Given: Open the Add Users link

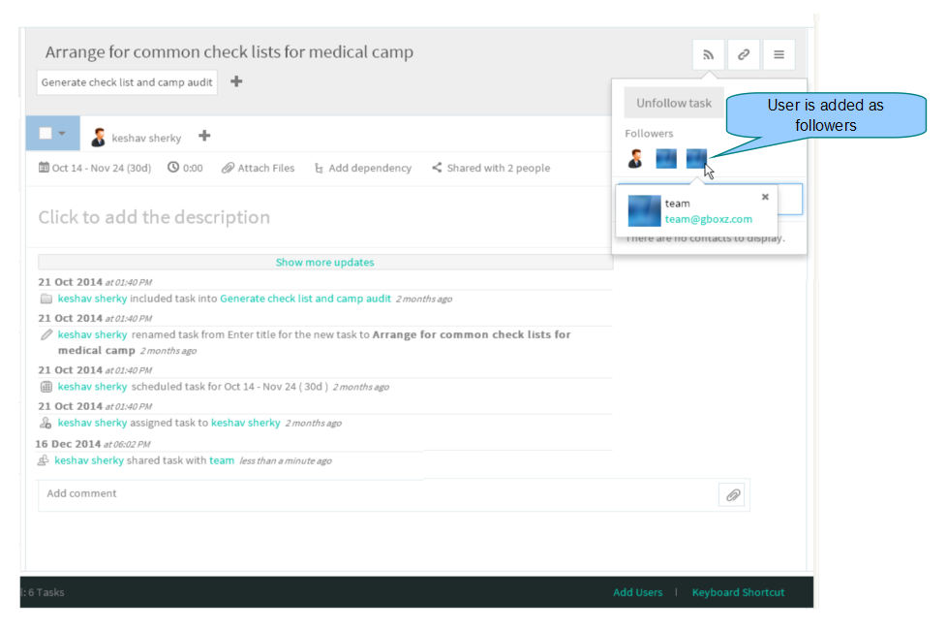Looking at the screenshot, I should [x=638, y=592].
